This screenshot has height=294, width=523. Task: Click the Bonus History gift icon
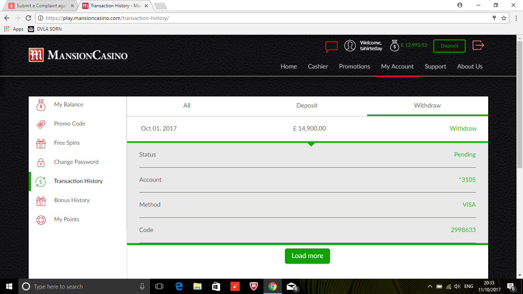(x=41, y=201)
